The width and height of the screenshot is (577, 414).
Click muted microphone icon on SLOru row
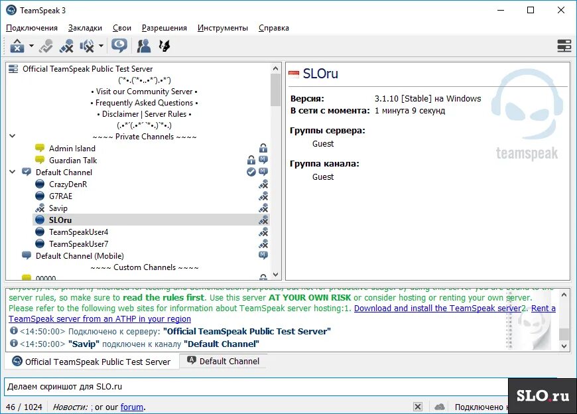(x=263, y=220)
